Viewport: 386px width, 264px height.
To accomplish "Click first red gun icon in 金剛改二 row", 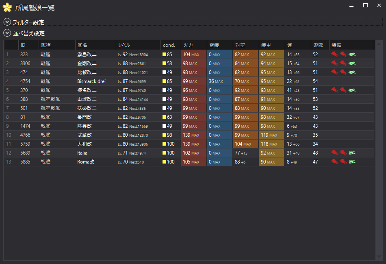I will [334, 63].
